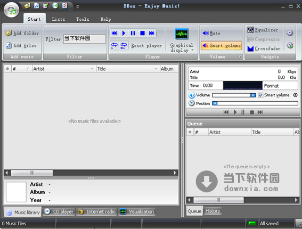The width and height of the screenshot is (302, 229).
Task: Skip to next track in ribbon player
Action: [x=152, y=33]
